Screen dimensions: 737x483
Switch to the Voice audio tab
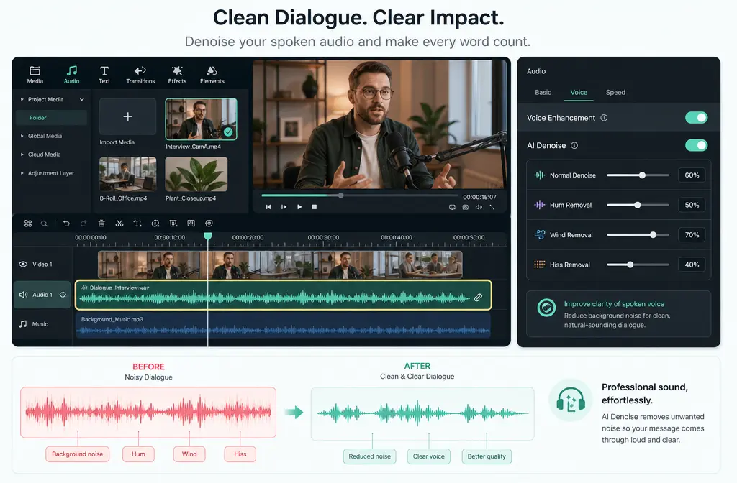tap(579, 93)
